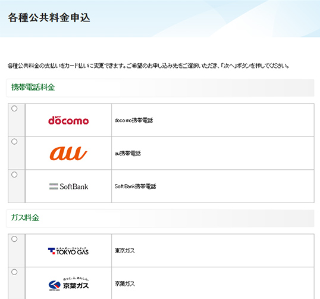Image resolution: width=320 pixels, height=299 pixels.
Task: Click the 'docomo携帯電話' label
Action: pyautogui.click(x=134, y=120)
